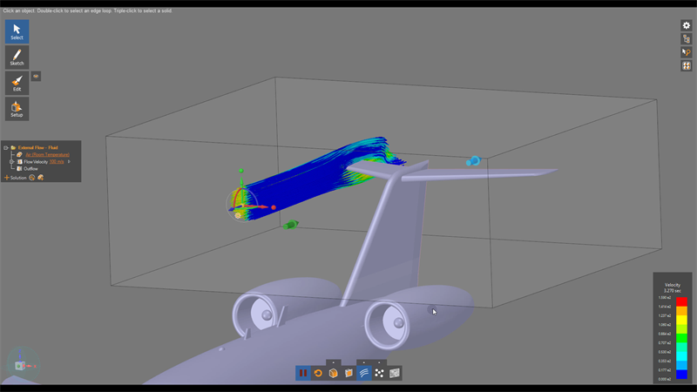The width and height of the screenshot is (697, 392).
Task: Edit the 100 m/s flow velocity value
Action: click(57, 162)
